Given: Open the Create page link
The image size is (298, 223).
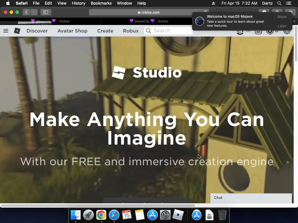Looking at the screenshot, I should tap(105, 31).
